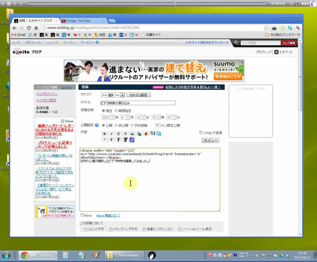Open the minute 47 dropdown
Image resolution: width=317 pixels, height=262 pixels.
[x=171, y=117]
